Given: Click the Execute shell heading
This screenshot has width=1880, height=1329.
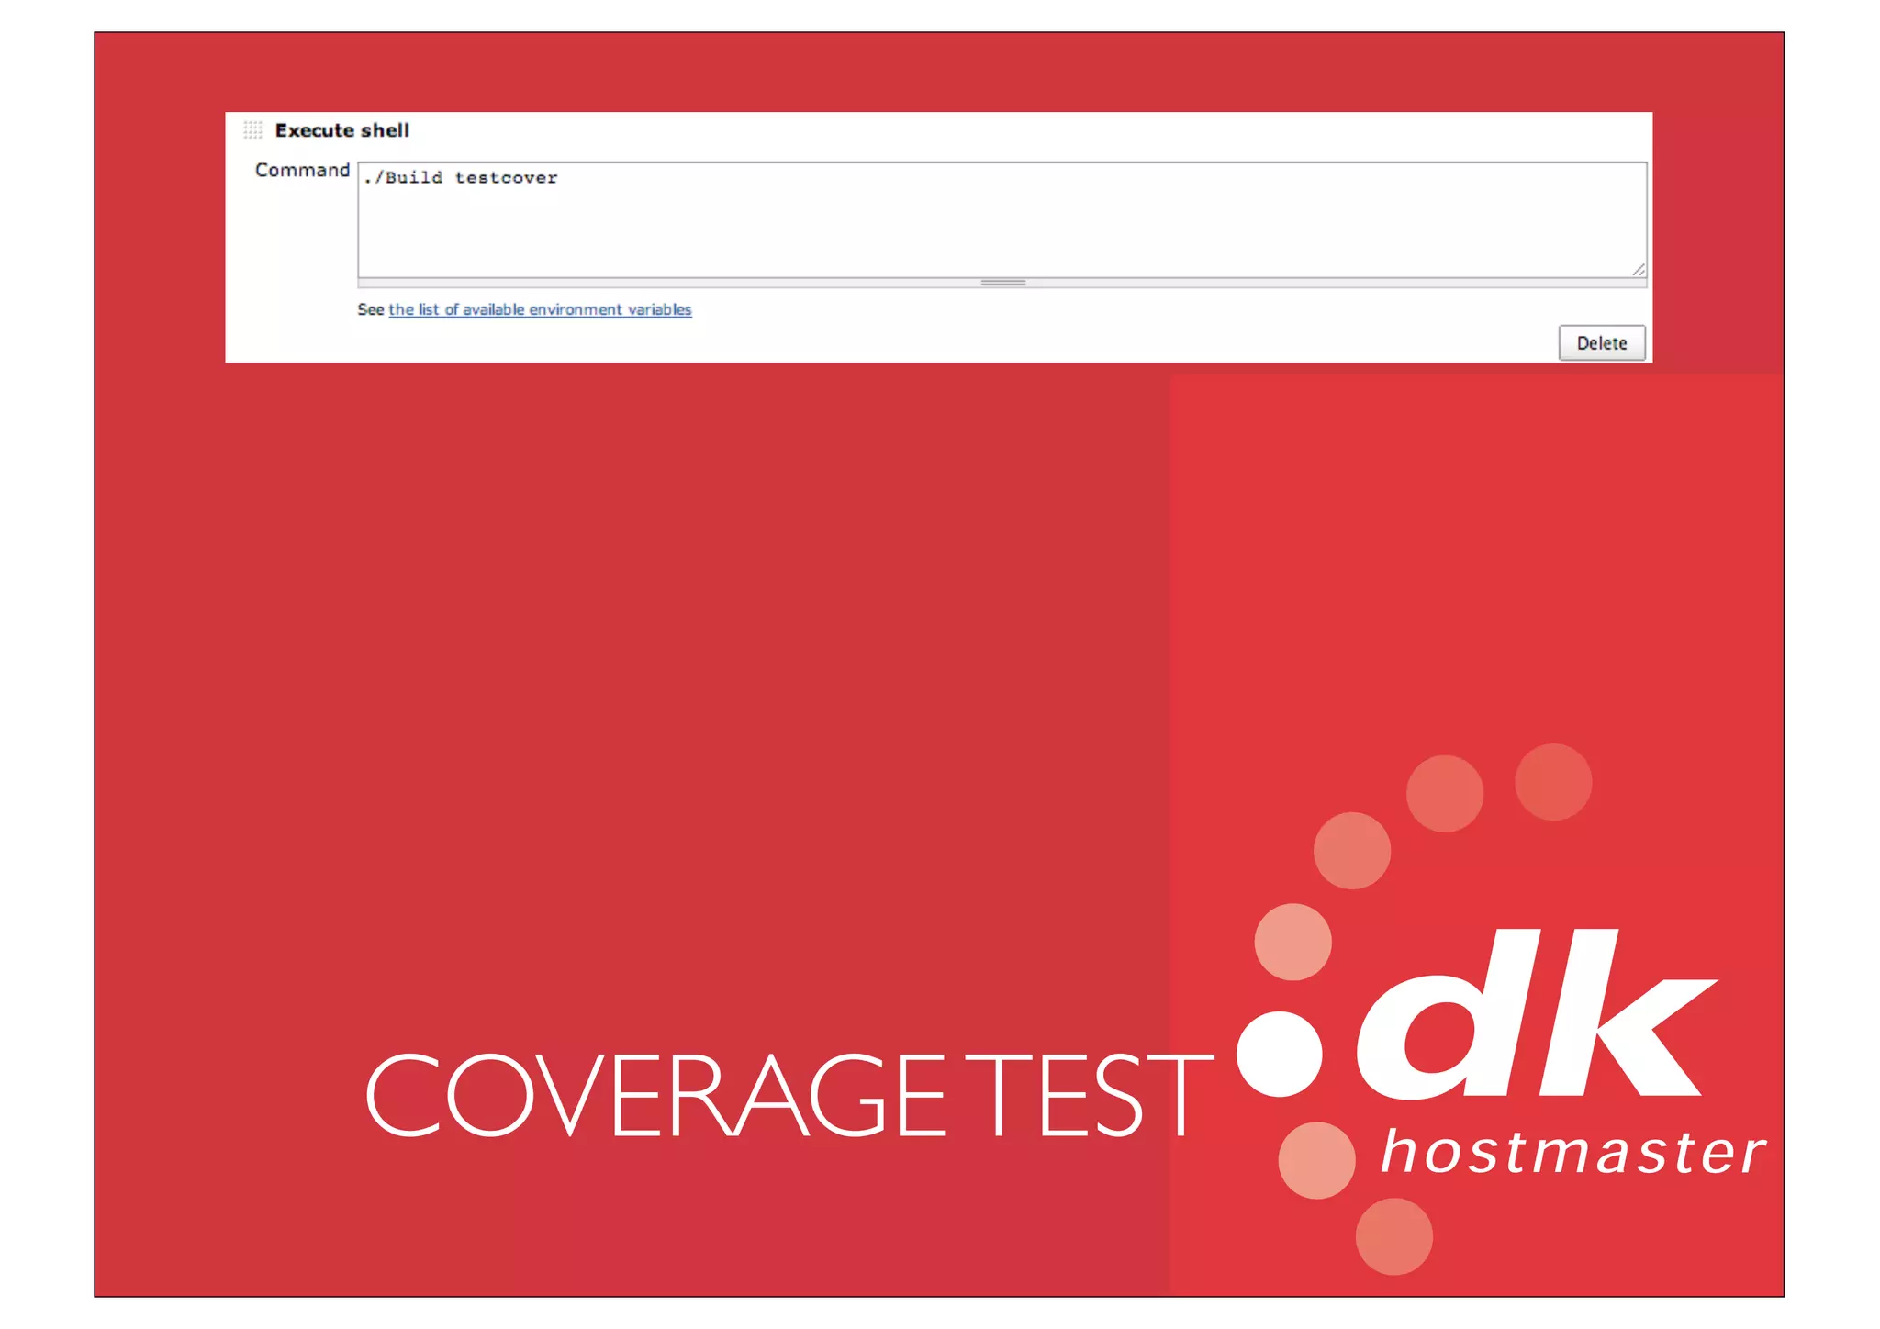Looking at the screenshot, I should [x=341, y=130].
